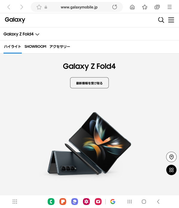
Task: Click the store location pin button
Action: click(x=171, y=157)
